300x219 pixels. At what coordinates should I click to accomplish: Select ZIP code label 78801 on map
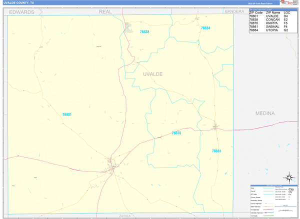pyautogui.click(x=67, y=114)
